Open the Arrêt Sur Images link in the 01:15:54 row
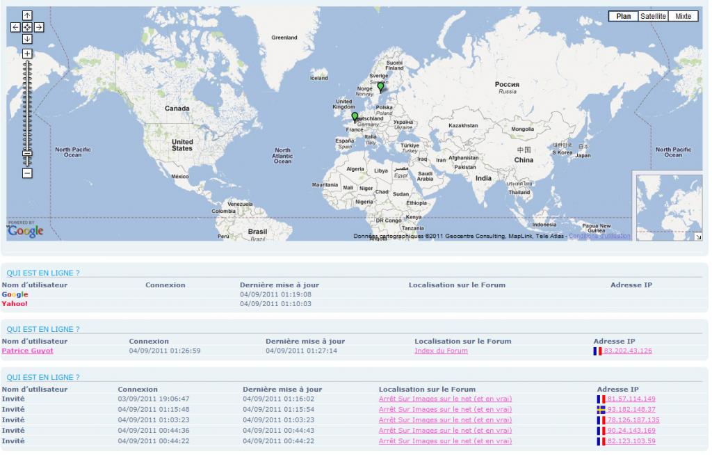The height and width of the screenshot is (455, 712). (446, 410)
